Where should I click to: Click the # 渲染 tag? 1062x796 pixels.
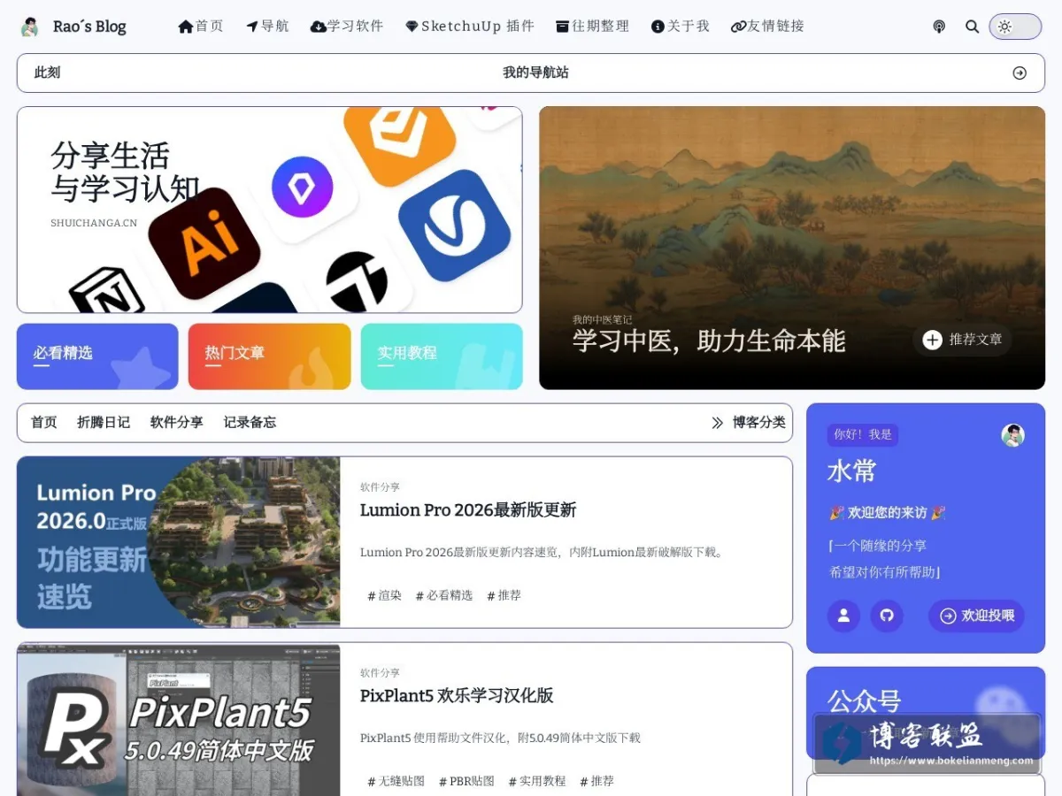coord(385,596)
